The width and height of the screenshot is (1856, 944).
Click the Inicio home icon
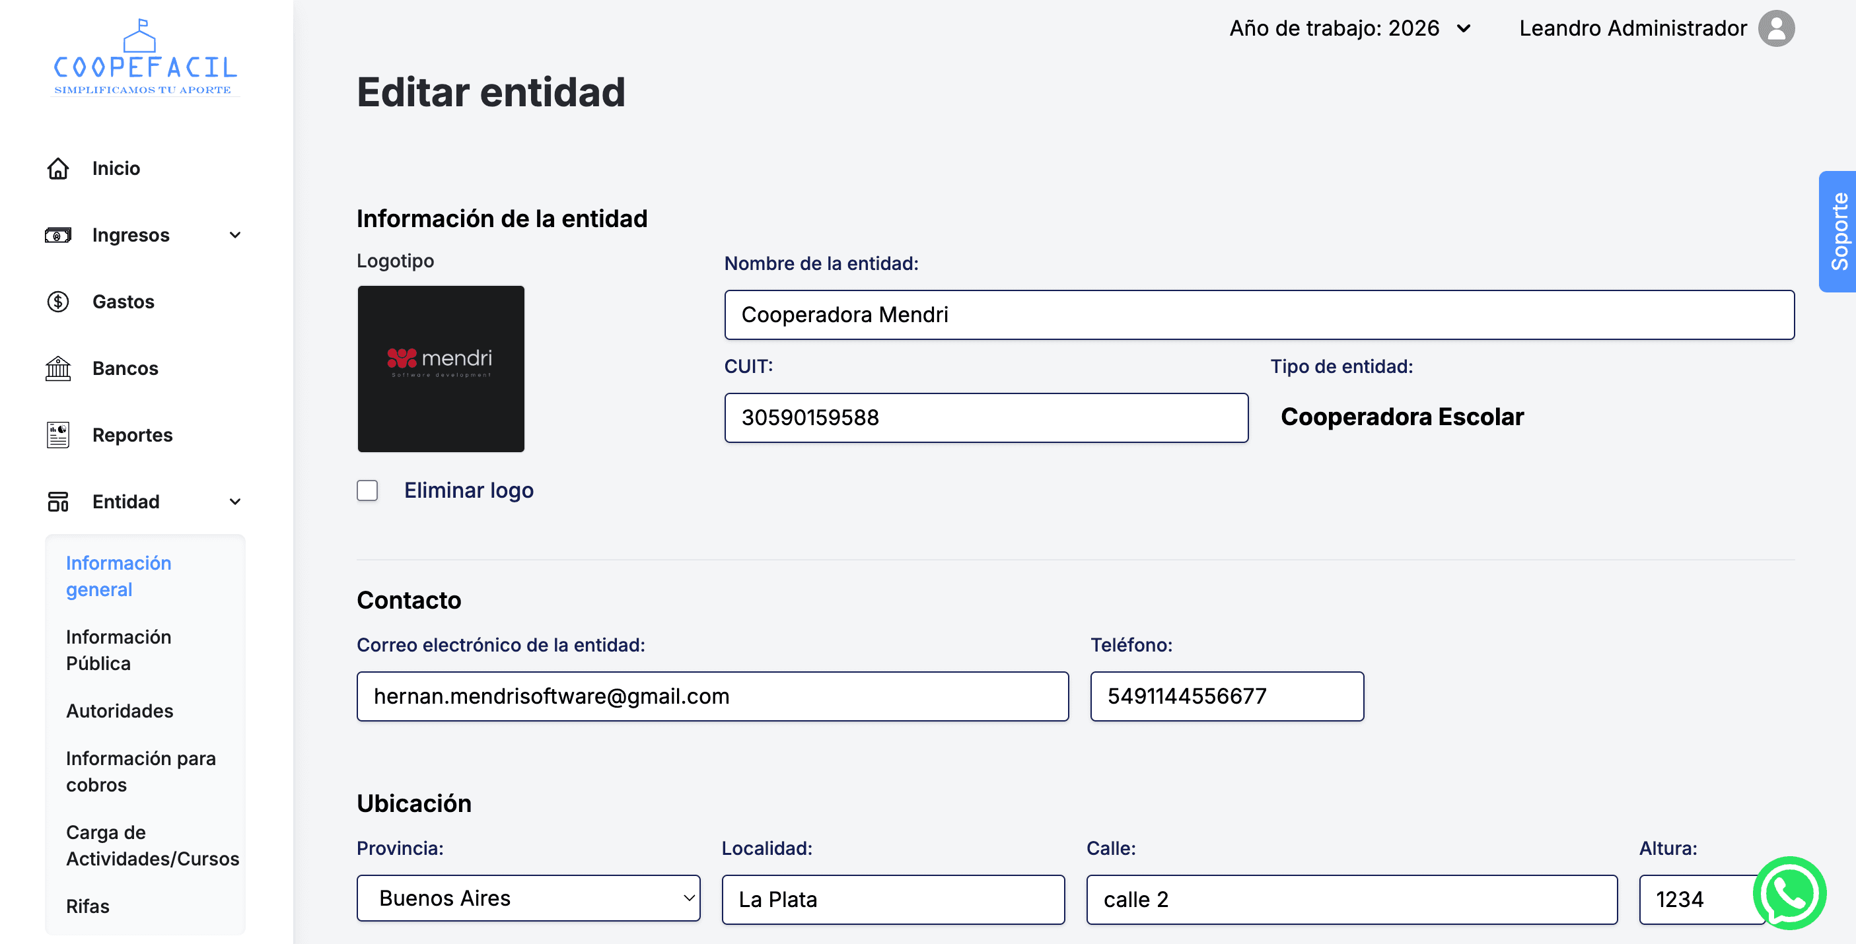click(x=57, y=168)
